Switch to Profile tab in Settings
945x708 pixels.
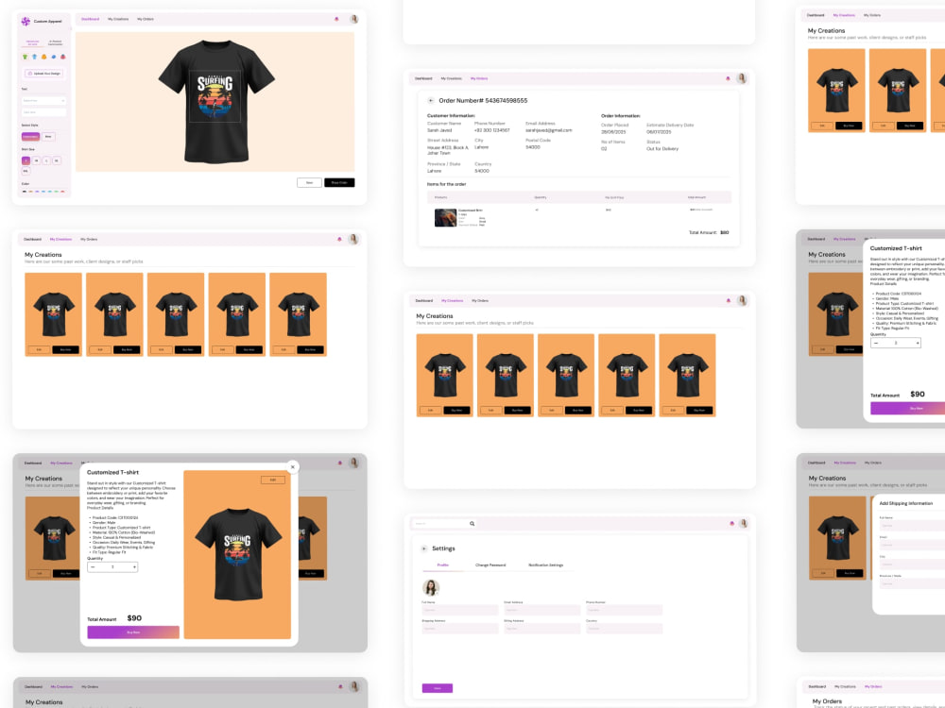443,565
